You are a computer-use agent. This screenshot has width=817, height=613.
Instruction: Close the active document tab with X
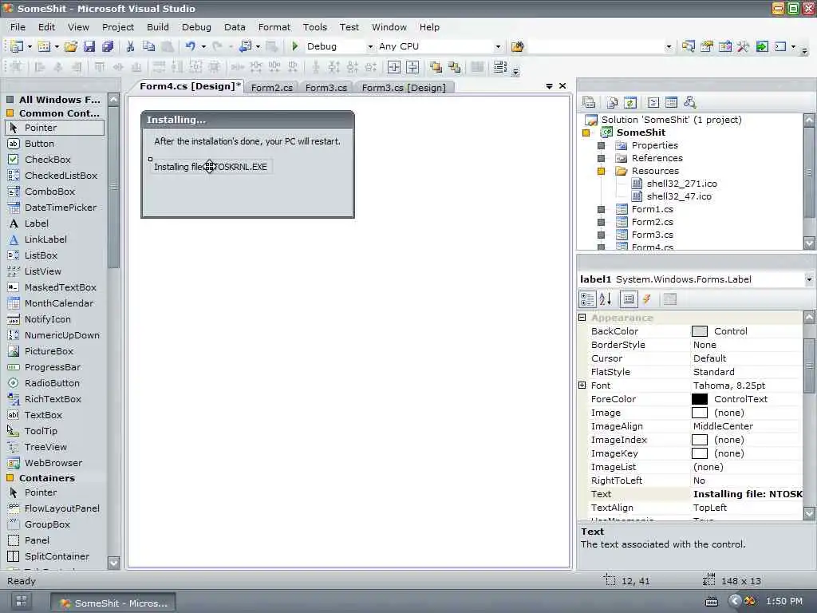tap(562, 86)
